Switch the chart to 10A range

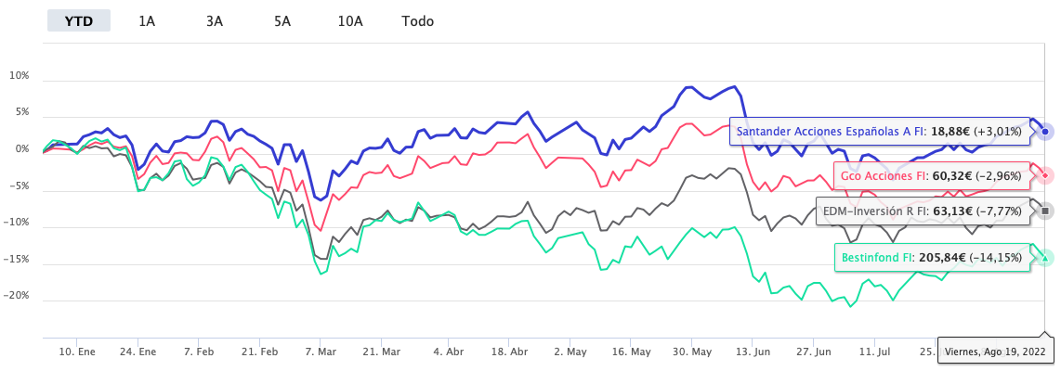(x=350, y=20)
